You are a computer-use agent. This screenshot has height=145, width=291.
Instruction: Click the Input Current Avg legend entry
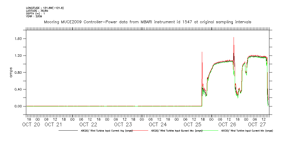pyautogui.click(x=102, y=131)
